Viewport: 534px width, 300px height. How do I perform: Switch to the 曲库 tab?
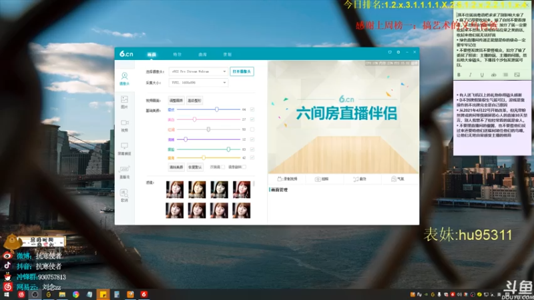pyautogui.click(x=202, y=55)
